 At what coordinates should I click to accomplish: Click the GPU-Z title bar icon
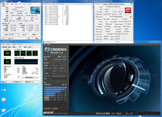tap(95, 1)
